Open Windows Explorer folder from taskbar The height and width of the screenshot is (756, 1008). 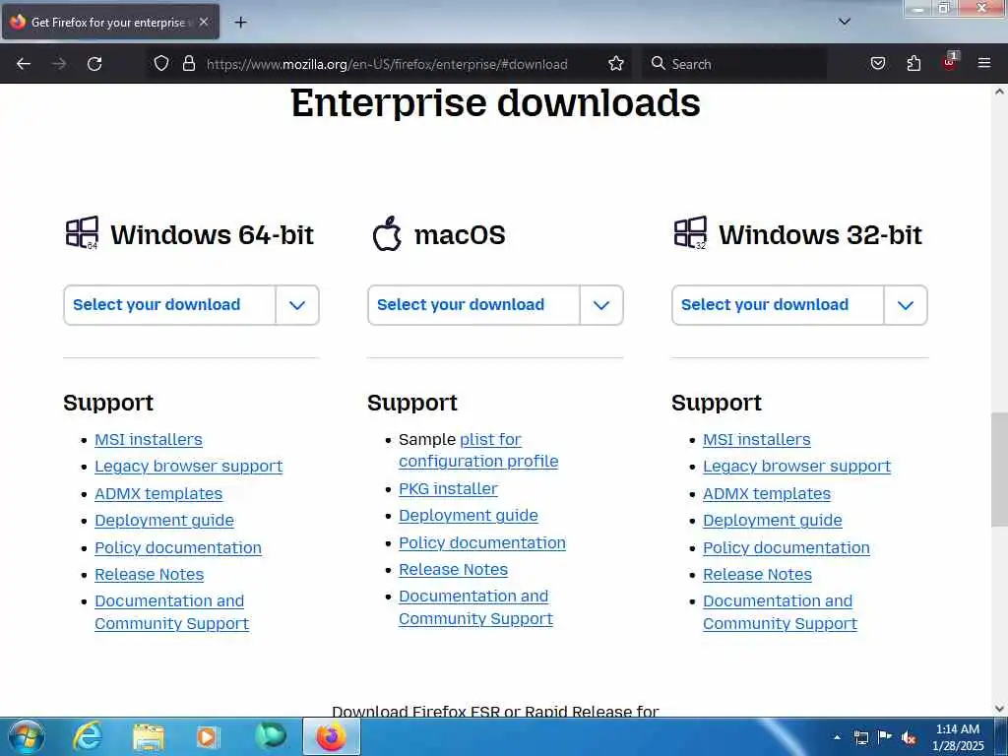[149, 737]
